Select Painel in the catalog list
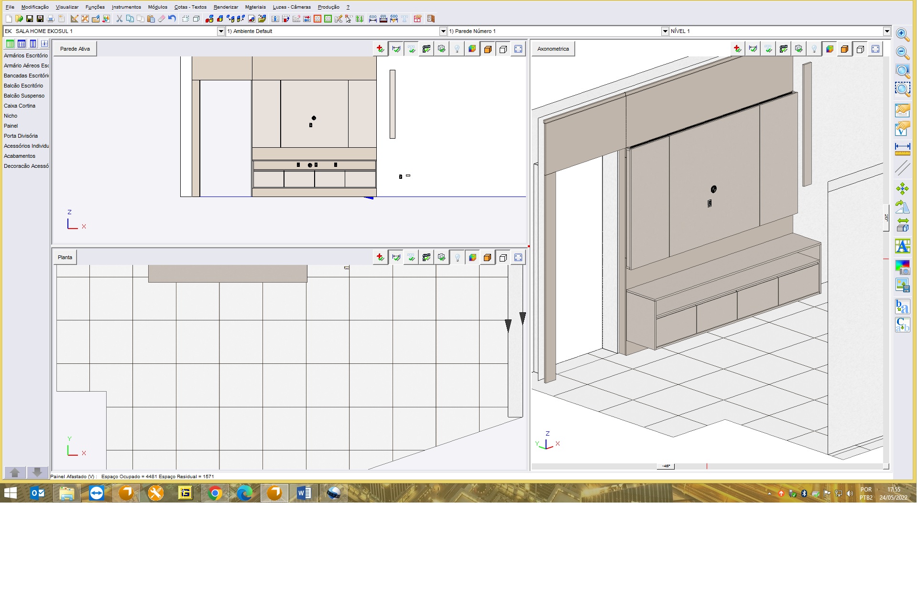The image size is (918, 613). tap(11, 126)
